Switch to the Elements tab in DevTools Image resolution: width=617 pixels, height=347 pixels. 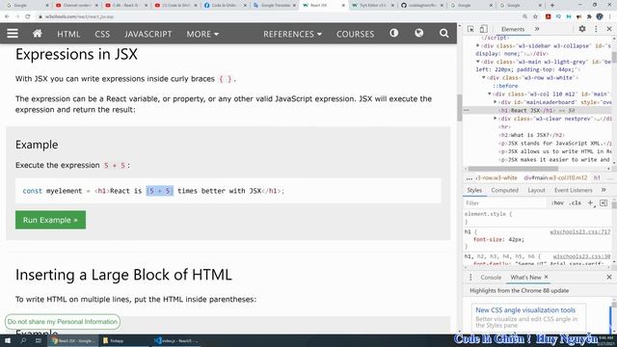513,29
